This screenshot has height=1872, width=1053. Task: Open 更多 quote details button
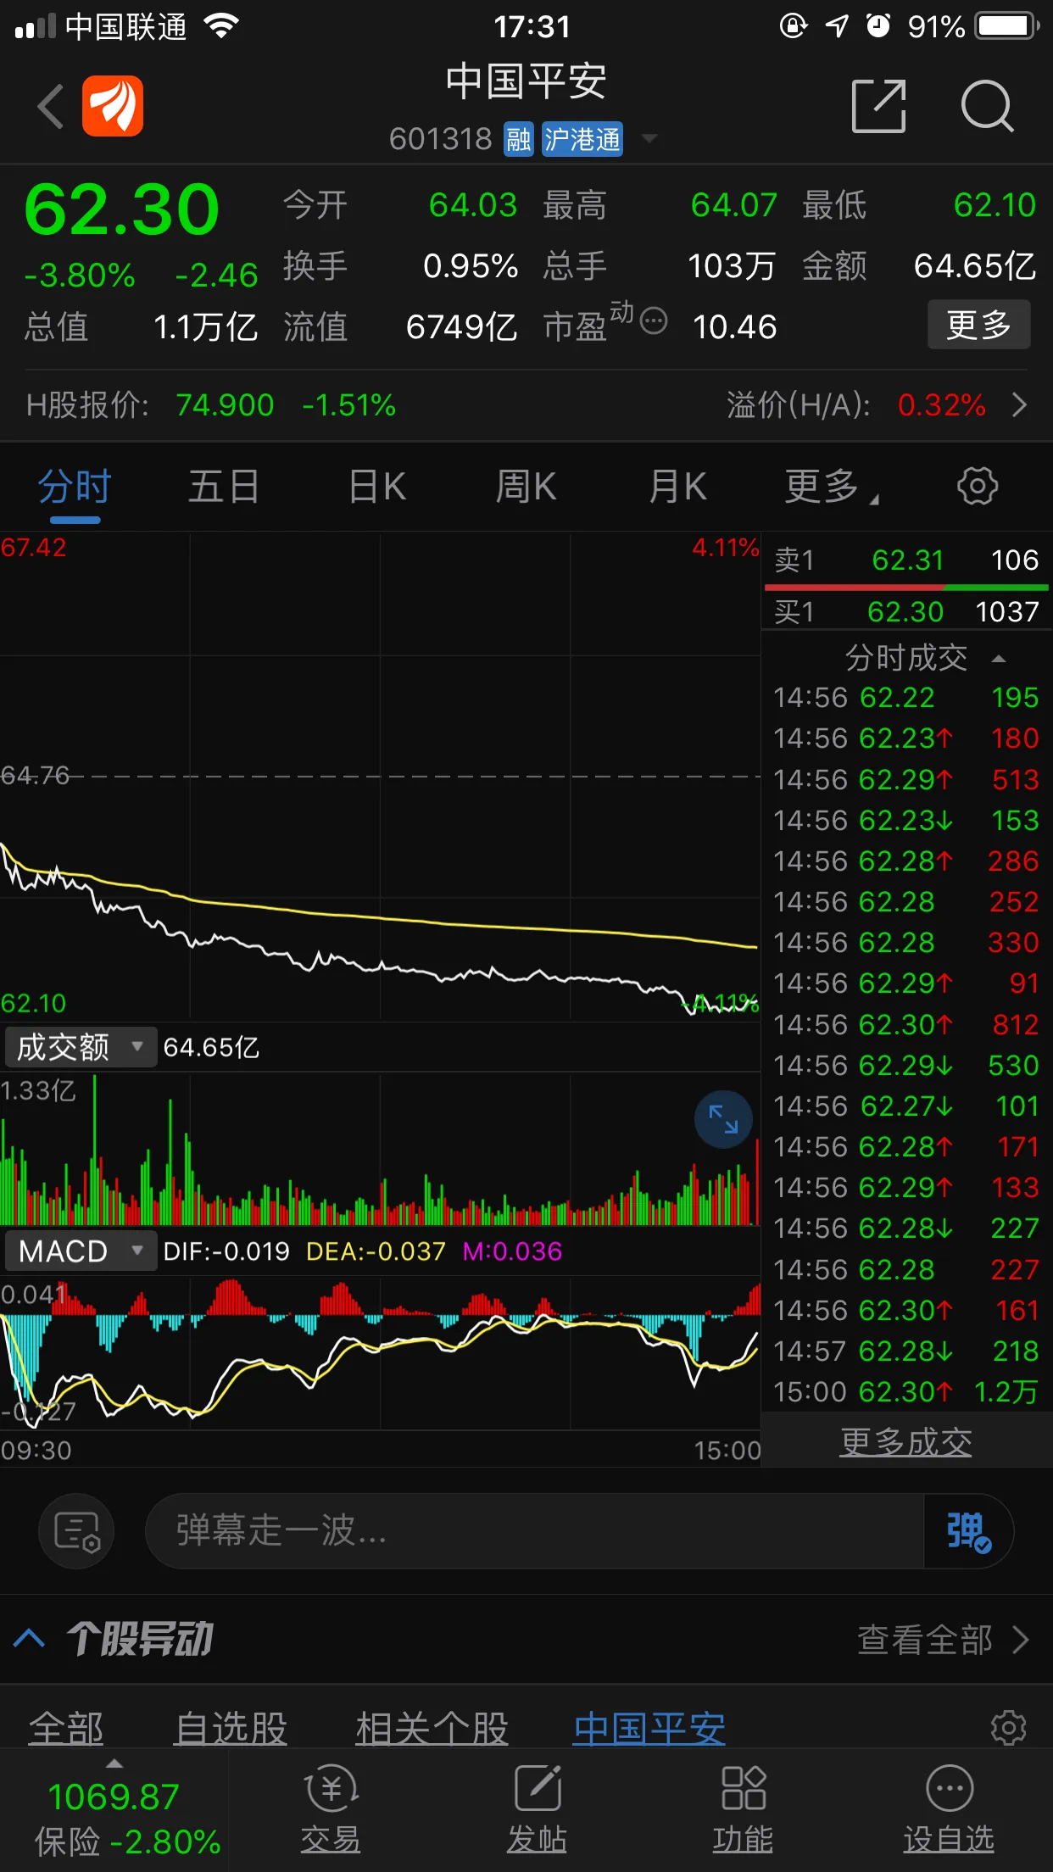(978, 325)
